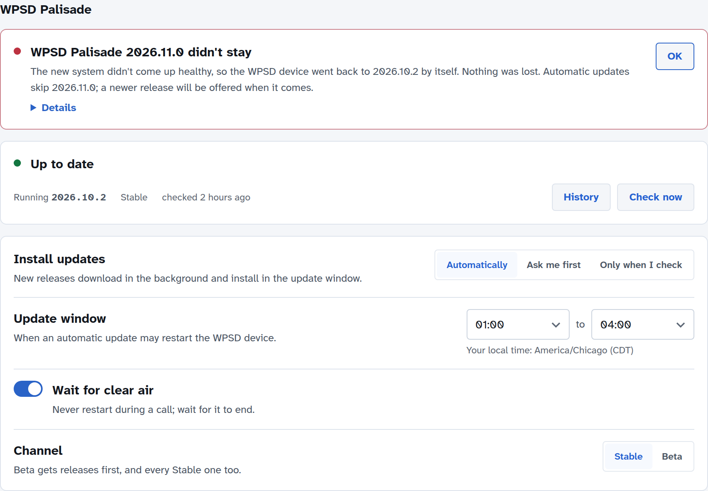Click the green Up to date indicator dot
Viewport: 708px width, 491px height.
click(17, 163)
